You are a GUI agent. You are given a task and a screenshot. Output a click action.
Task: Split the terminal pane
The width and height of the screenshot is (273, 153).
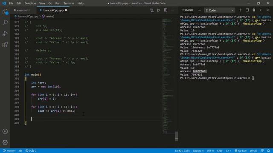tap(247, 10)
